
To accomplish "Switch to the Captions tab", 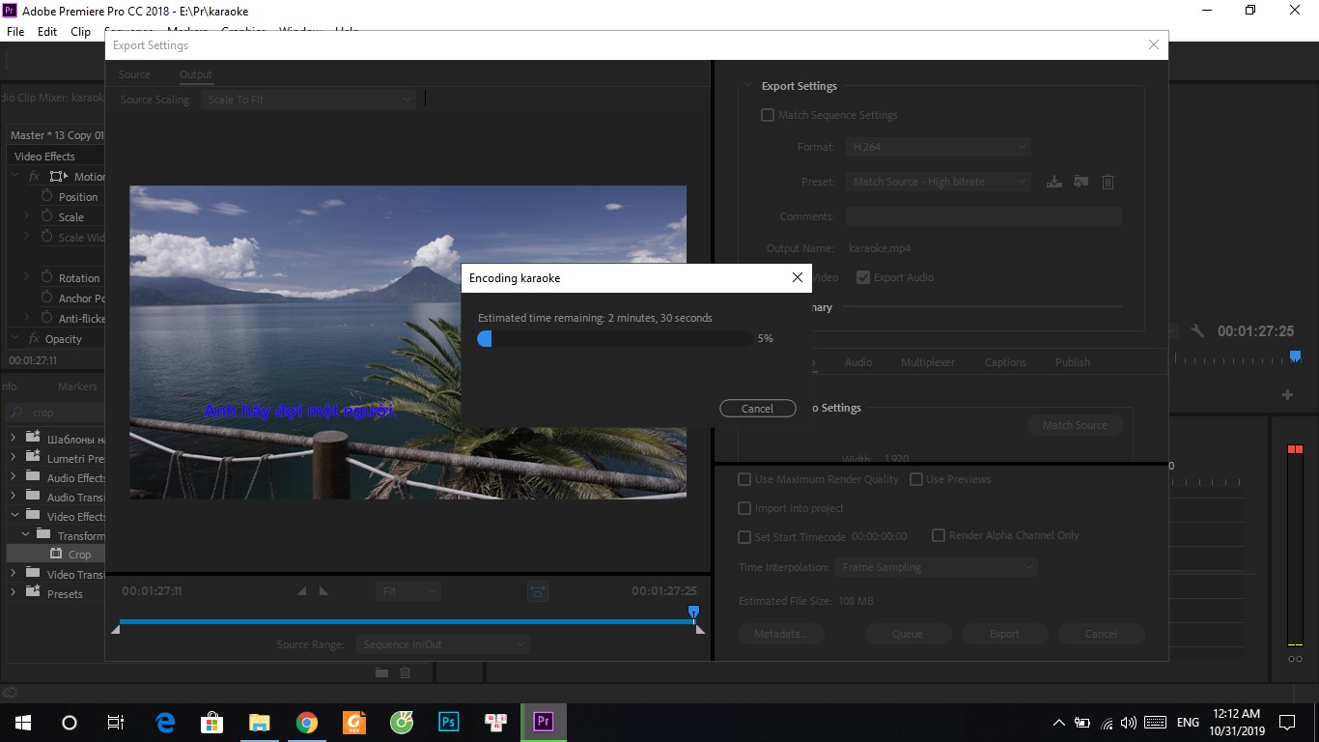I will (1005, 362).
